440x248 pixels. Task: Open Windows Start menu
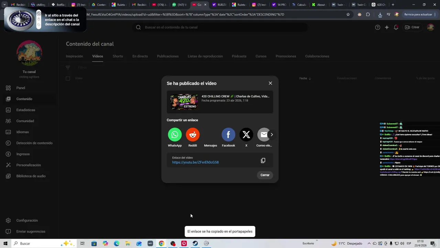(x=5, y=244)
